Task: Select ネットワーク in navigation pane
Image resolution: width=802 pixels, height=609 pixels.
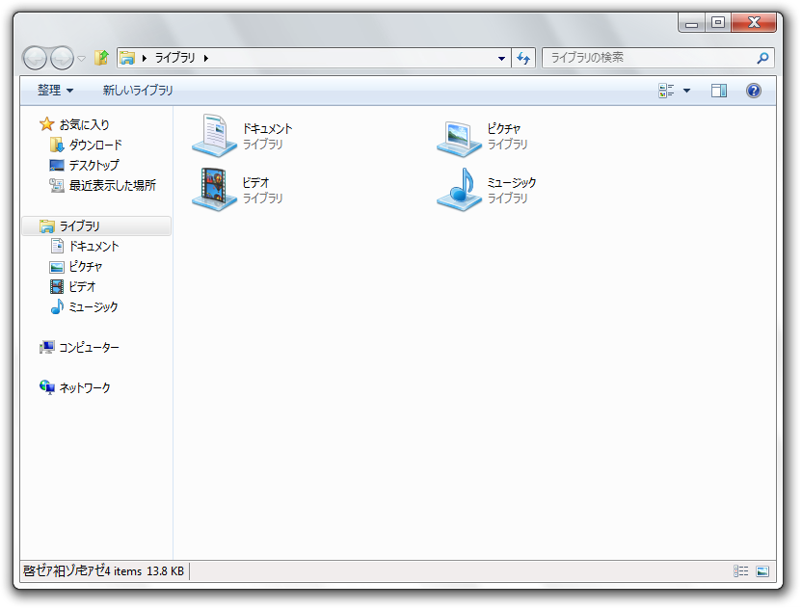Action: tap(85, 388)
